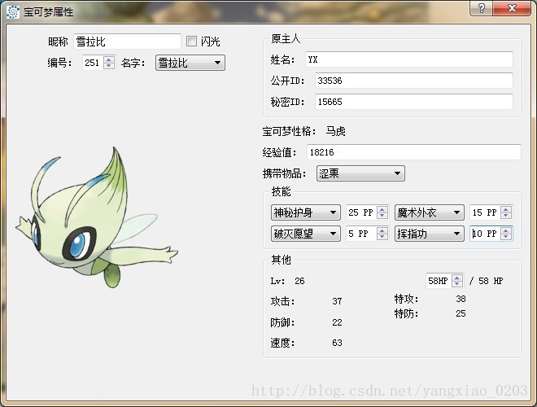Click the 防御 value 22
The height and width of the screenshot is (407, 537).
pyautogui.click(x=337, y=322)
